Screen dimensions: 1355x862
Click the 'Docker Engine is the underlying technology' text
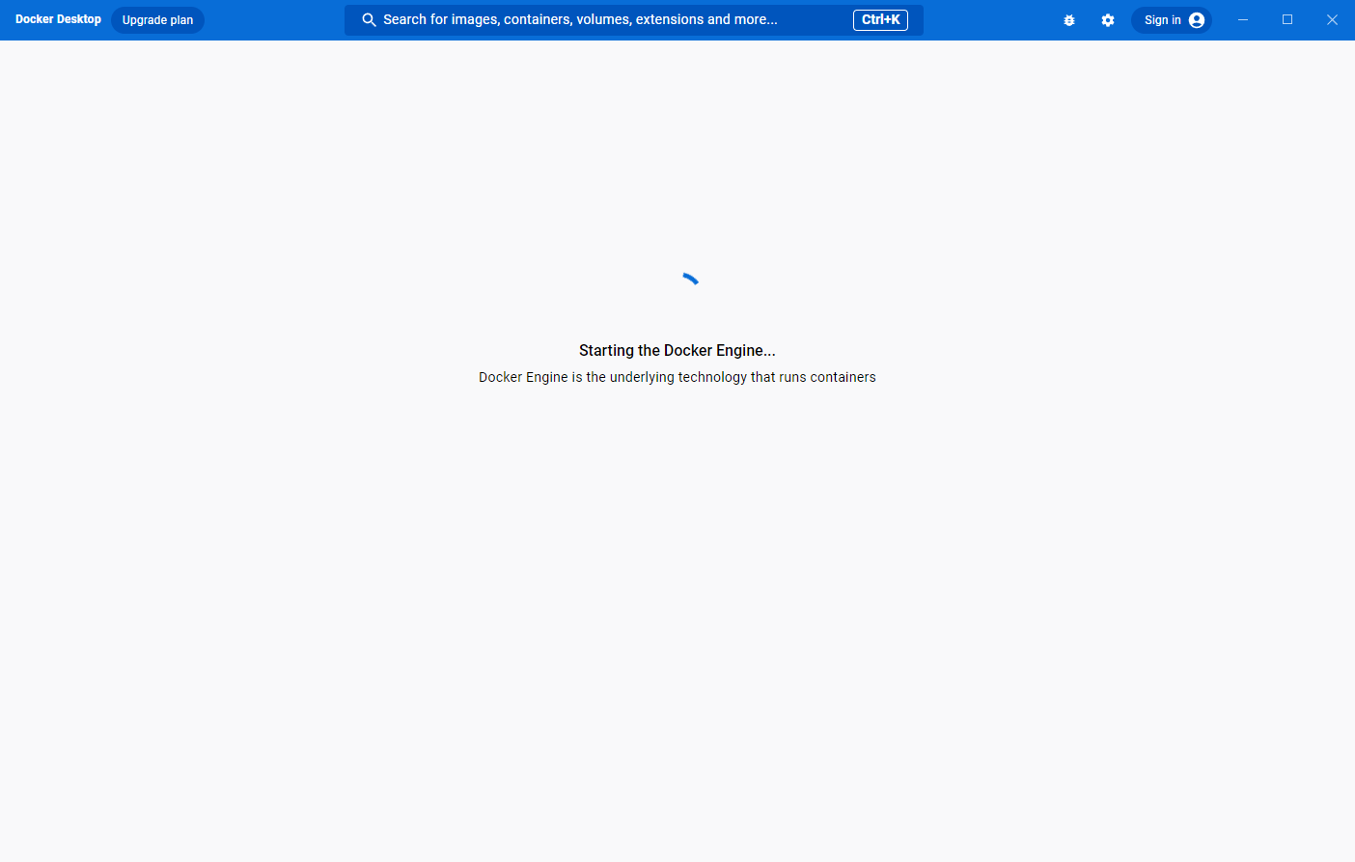[677, 377]
